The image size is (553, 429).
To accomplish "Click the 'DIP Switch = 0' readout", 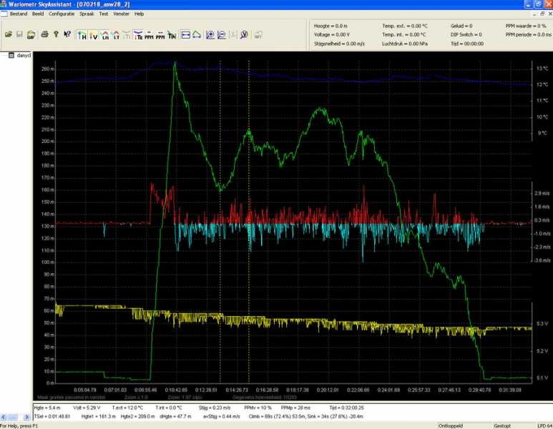I will point(466,34).
